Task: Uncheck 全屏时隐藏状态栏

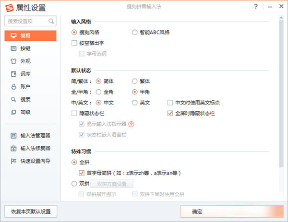Action: pyautogui.click(x=170, y=113)
